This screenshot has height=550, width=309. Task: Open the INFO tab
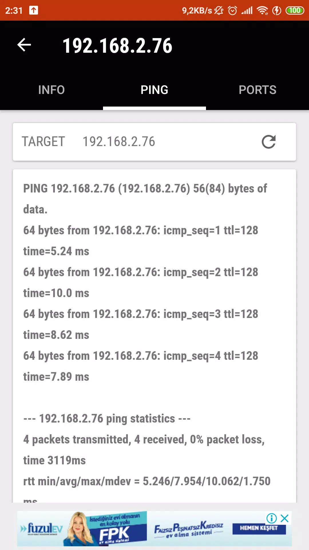[51, 90]
